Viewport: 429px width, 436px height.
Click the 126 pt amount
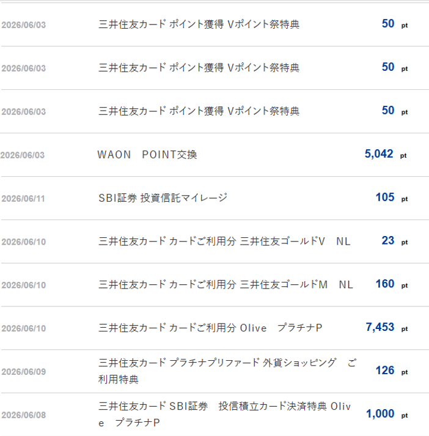coord(392,371)
